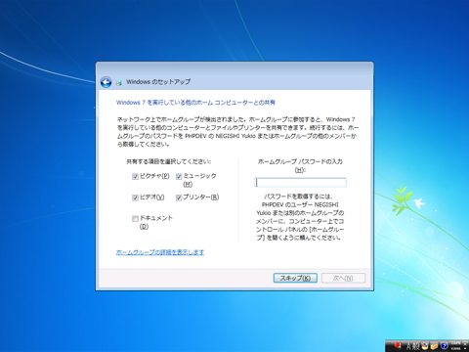469x352 pixels.
Task: Click the 'ホームグループ パスワードの入力 (H):' label
Action: pos(300,165)
